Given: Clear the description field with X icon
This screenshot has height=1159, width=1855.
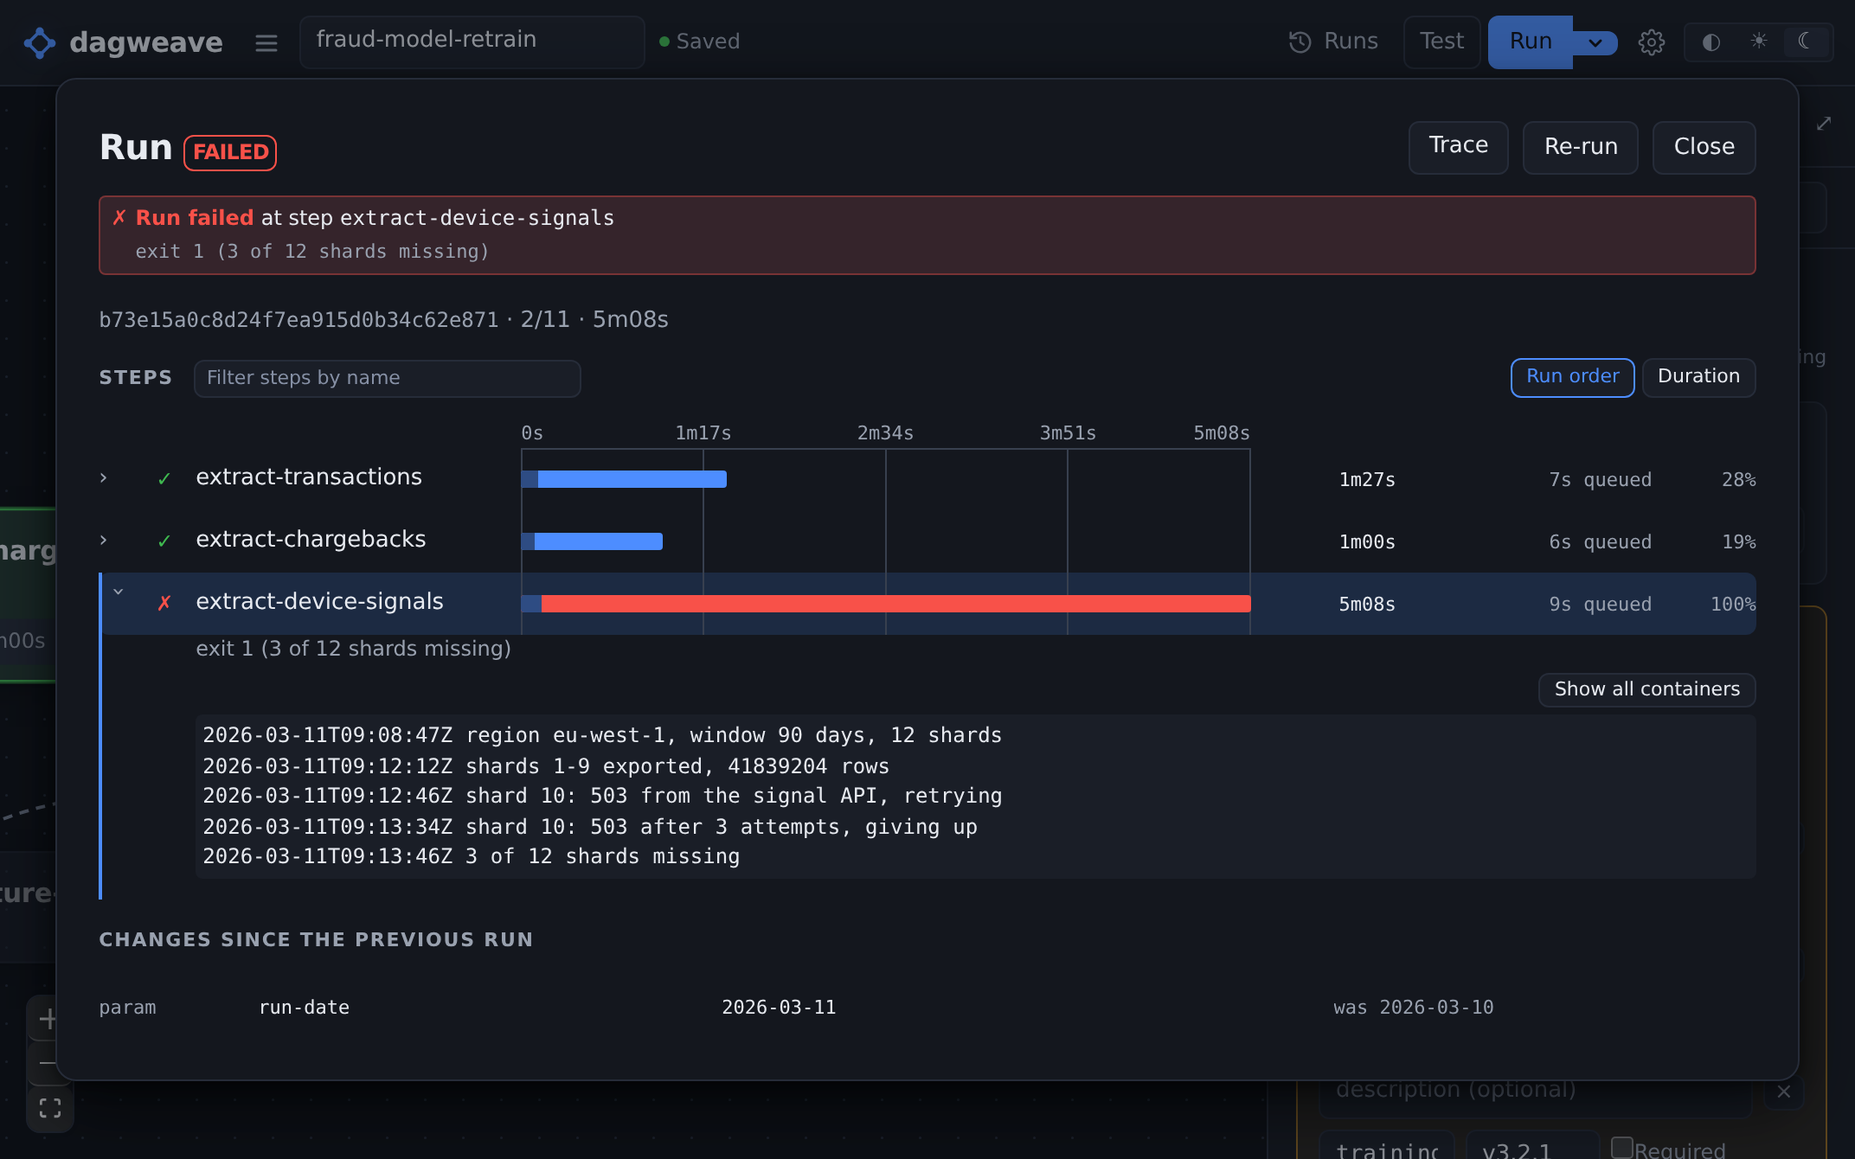Looking at the screenshot, I should 1784,1092.
